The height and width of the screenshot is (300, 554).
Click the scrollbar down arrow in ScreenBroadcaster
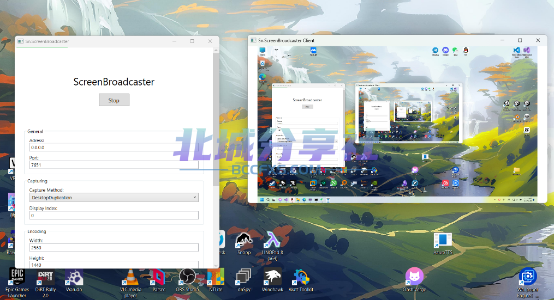tap(216, 266)
